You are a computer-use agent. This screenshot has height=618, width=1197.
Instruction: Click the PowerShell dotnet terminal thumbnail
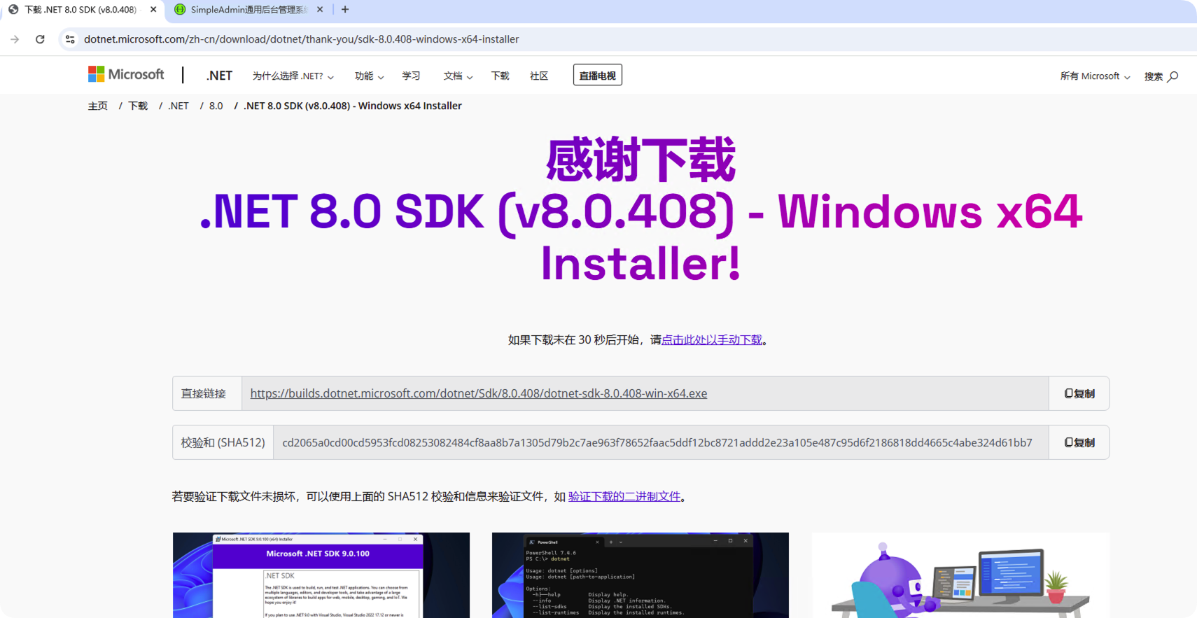point(640,575)
